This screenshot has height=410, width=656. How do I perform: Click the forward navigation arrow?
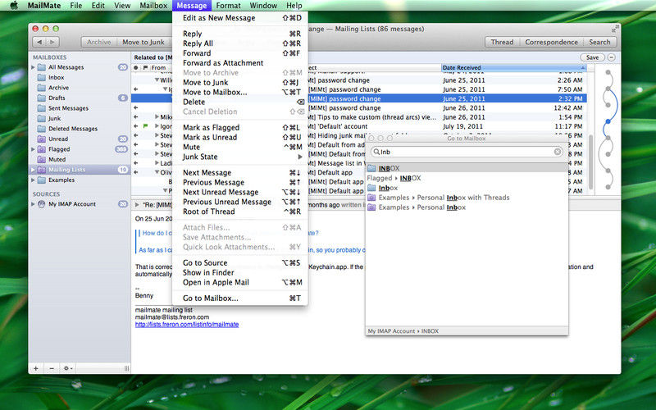click(52, 42)
